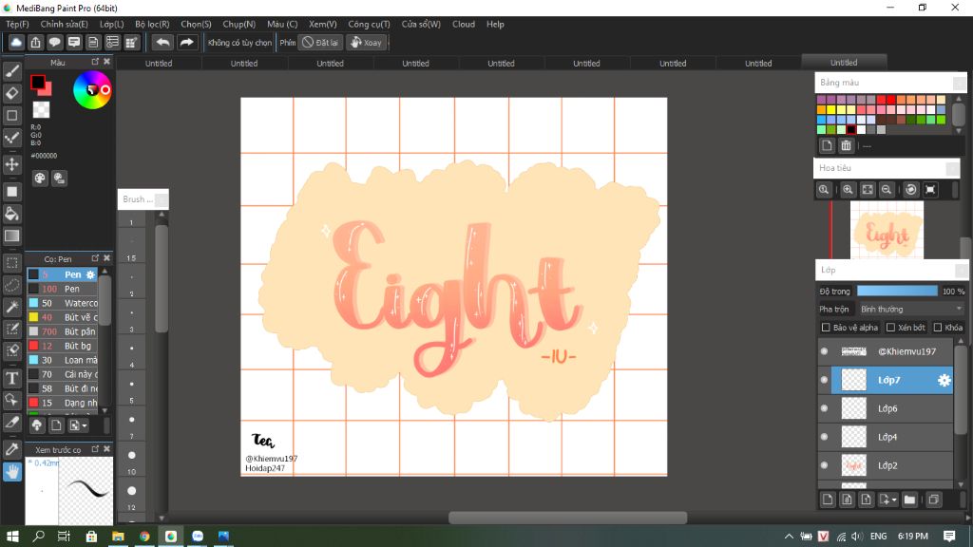
Task: Open Lớp7 layer settings gear
Action: [944, 380]
